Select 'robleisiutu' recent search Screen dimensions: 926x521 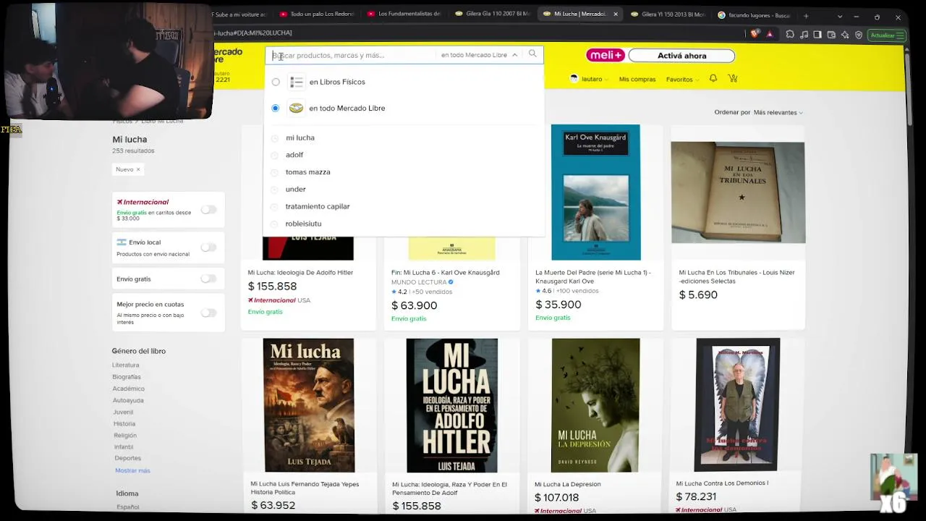point(303,224)
